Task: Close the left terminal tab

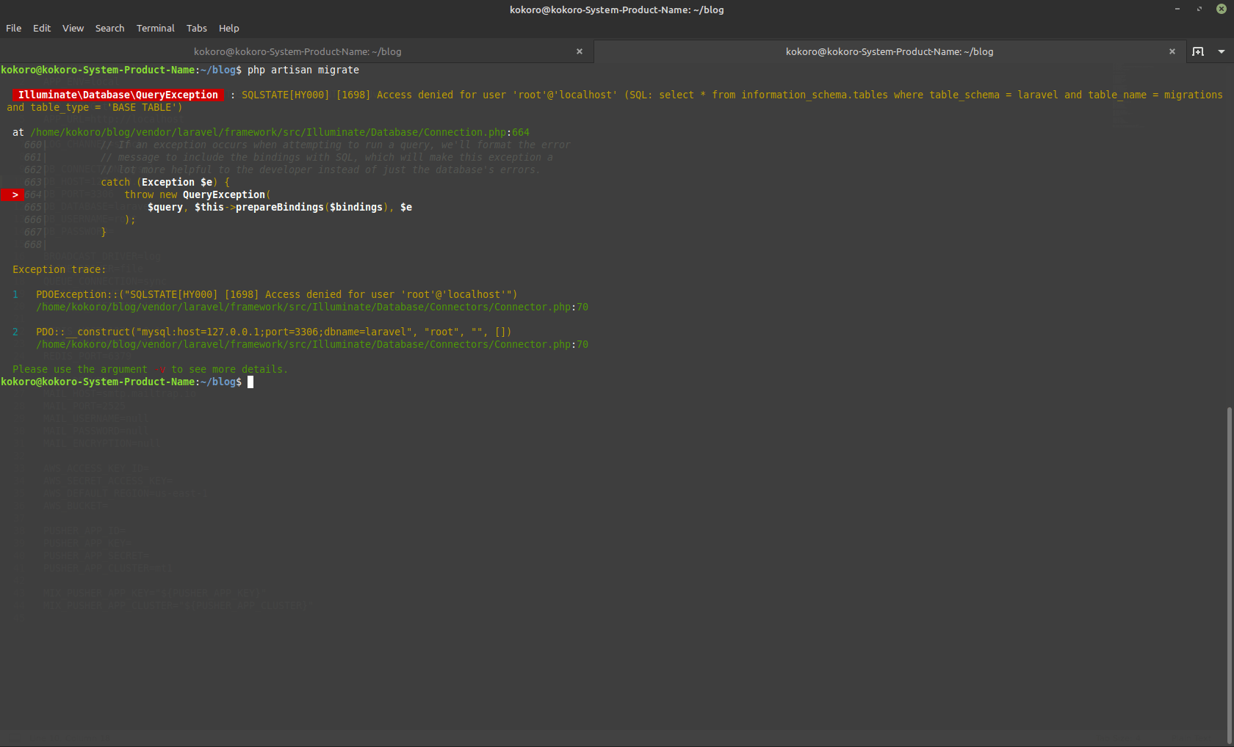Action: click(x=580, y=51)
